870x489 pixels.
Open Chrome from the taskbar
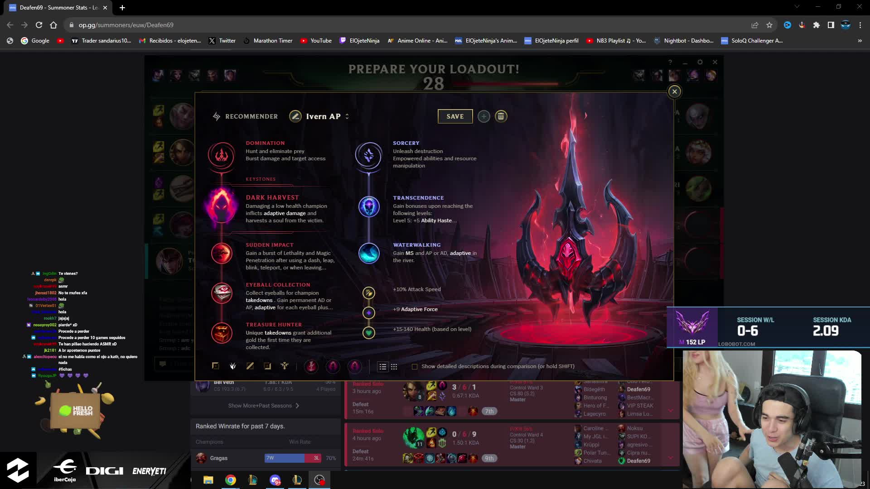231,480
